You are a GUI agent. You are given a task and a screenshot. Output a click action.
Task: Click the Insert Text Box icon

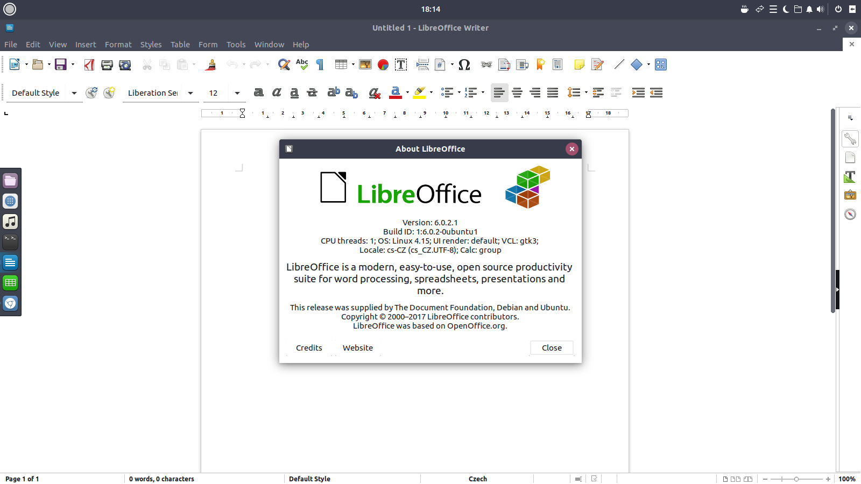[401, 65]
